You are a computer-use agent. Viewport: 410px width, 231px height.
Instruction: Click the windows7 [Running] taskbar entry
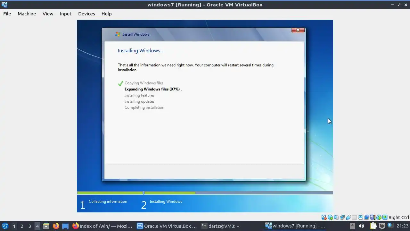coord(296,226)
